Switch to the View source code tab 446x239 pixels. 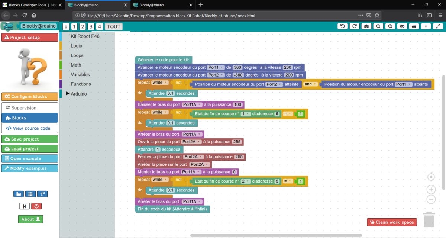click(30, 128)
